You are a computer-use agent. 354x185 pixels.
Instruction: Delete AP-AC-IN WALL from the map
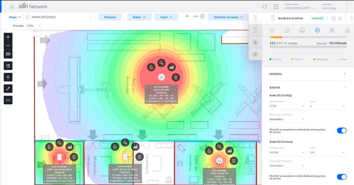coord(140,157)
